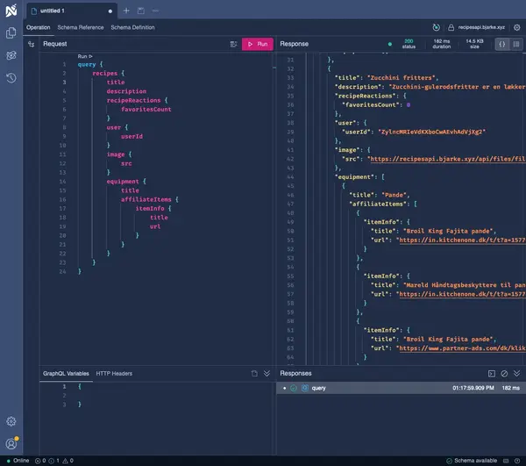The image size is (526, 466).
Task: Open the Mareld item kitchenone url
Action: (462, 295)
